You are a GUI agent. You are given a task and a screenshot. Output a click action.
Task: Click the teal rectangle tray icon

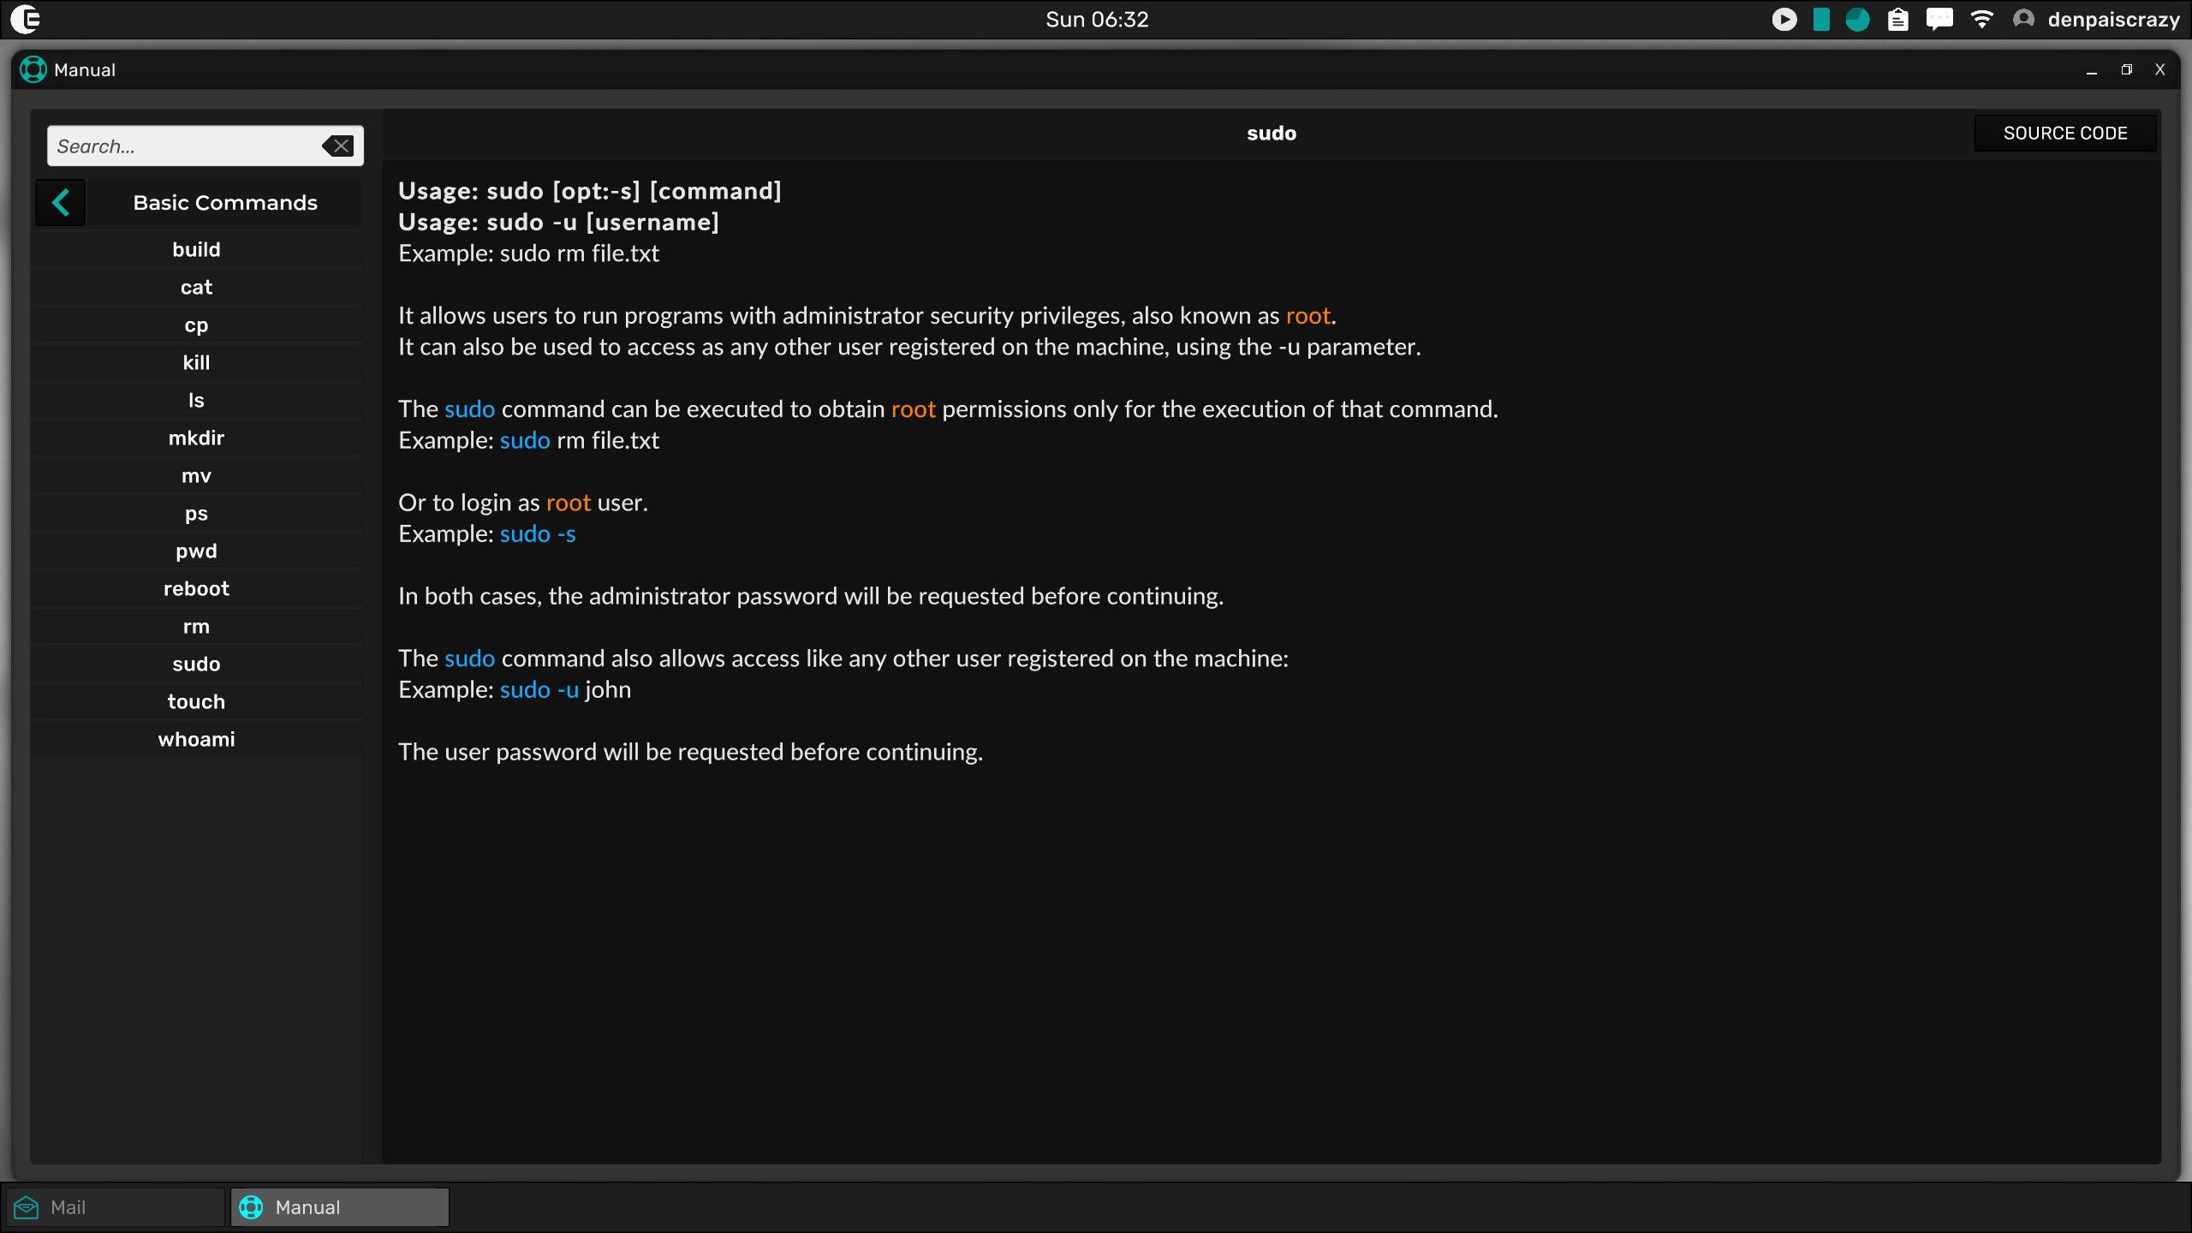pos(1821,19)
